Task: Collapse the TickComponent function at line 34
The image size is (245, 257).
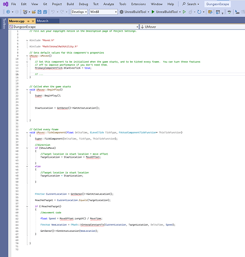Action: click(x=27, y=132)
